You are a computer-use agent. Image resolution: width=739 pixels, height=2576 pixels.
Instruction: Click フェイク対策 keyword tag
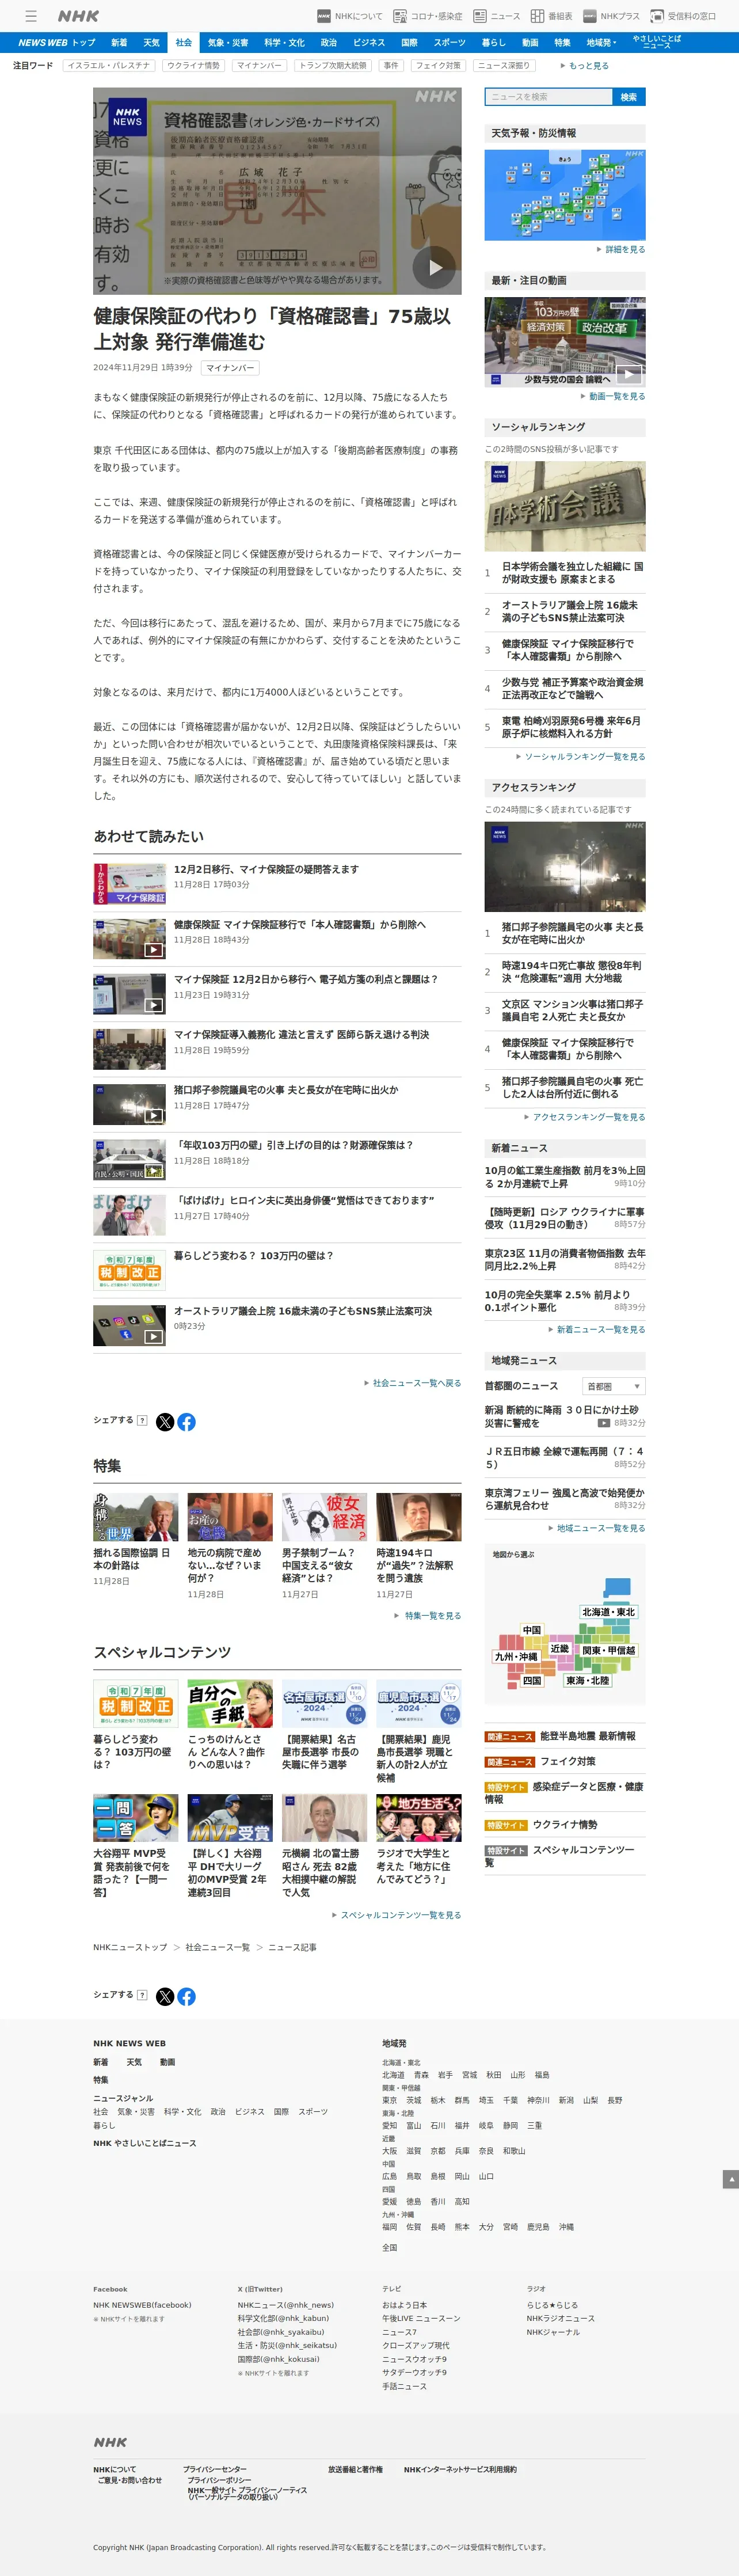[438, 66]
